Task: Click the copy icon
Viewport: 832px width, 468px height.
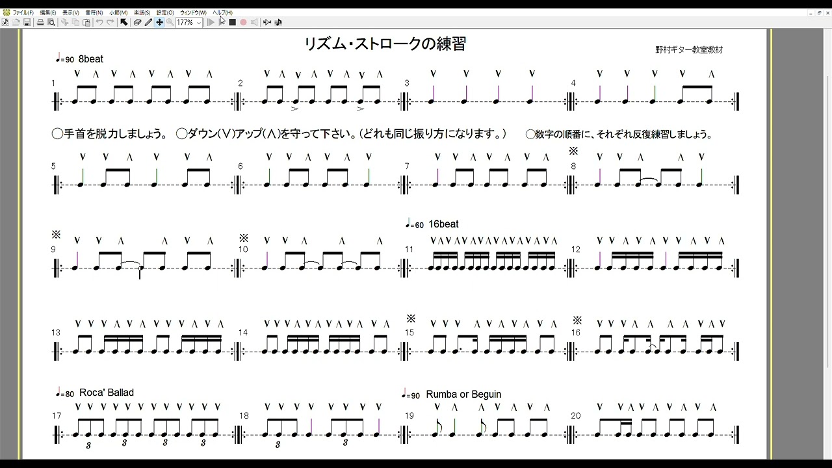Action: point(75,22)
